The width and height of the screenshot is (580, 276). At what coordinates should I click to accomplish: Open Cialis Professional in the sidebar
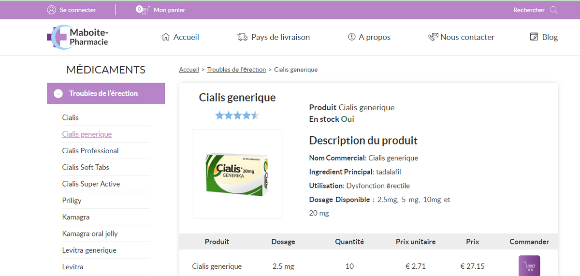[90, 151]
